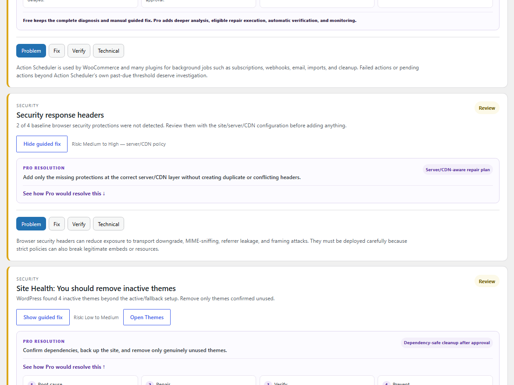Click the Dependency-safe cleanup after approval badge
This screenshot has height=385, width=514.
pyautogui.click(x=447, y=343)
